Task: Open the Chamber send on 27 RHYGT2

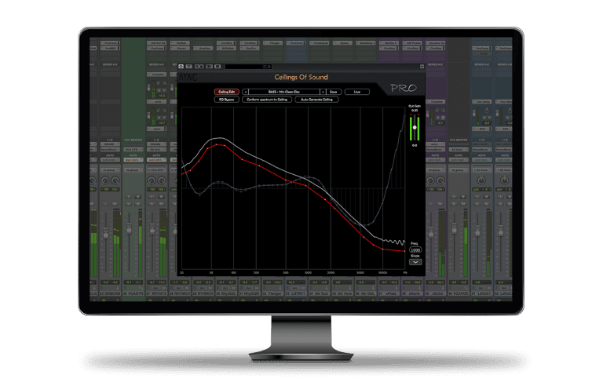Action: point(157,75)
